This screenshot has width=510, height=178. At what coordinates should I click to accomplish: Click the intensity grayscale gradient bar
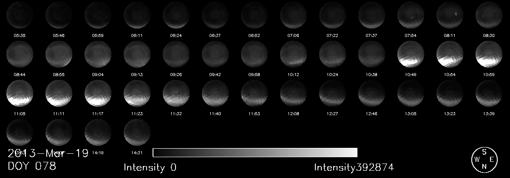pyautogui.click(x=255, y=153)
